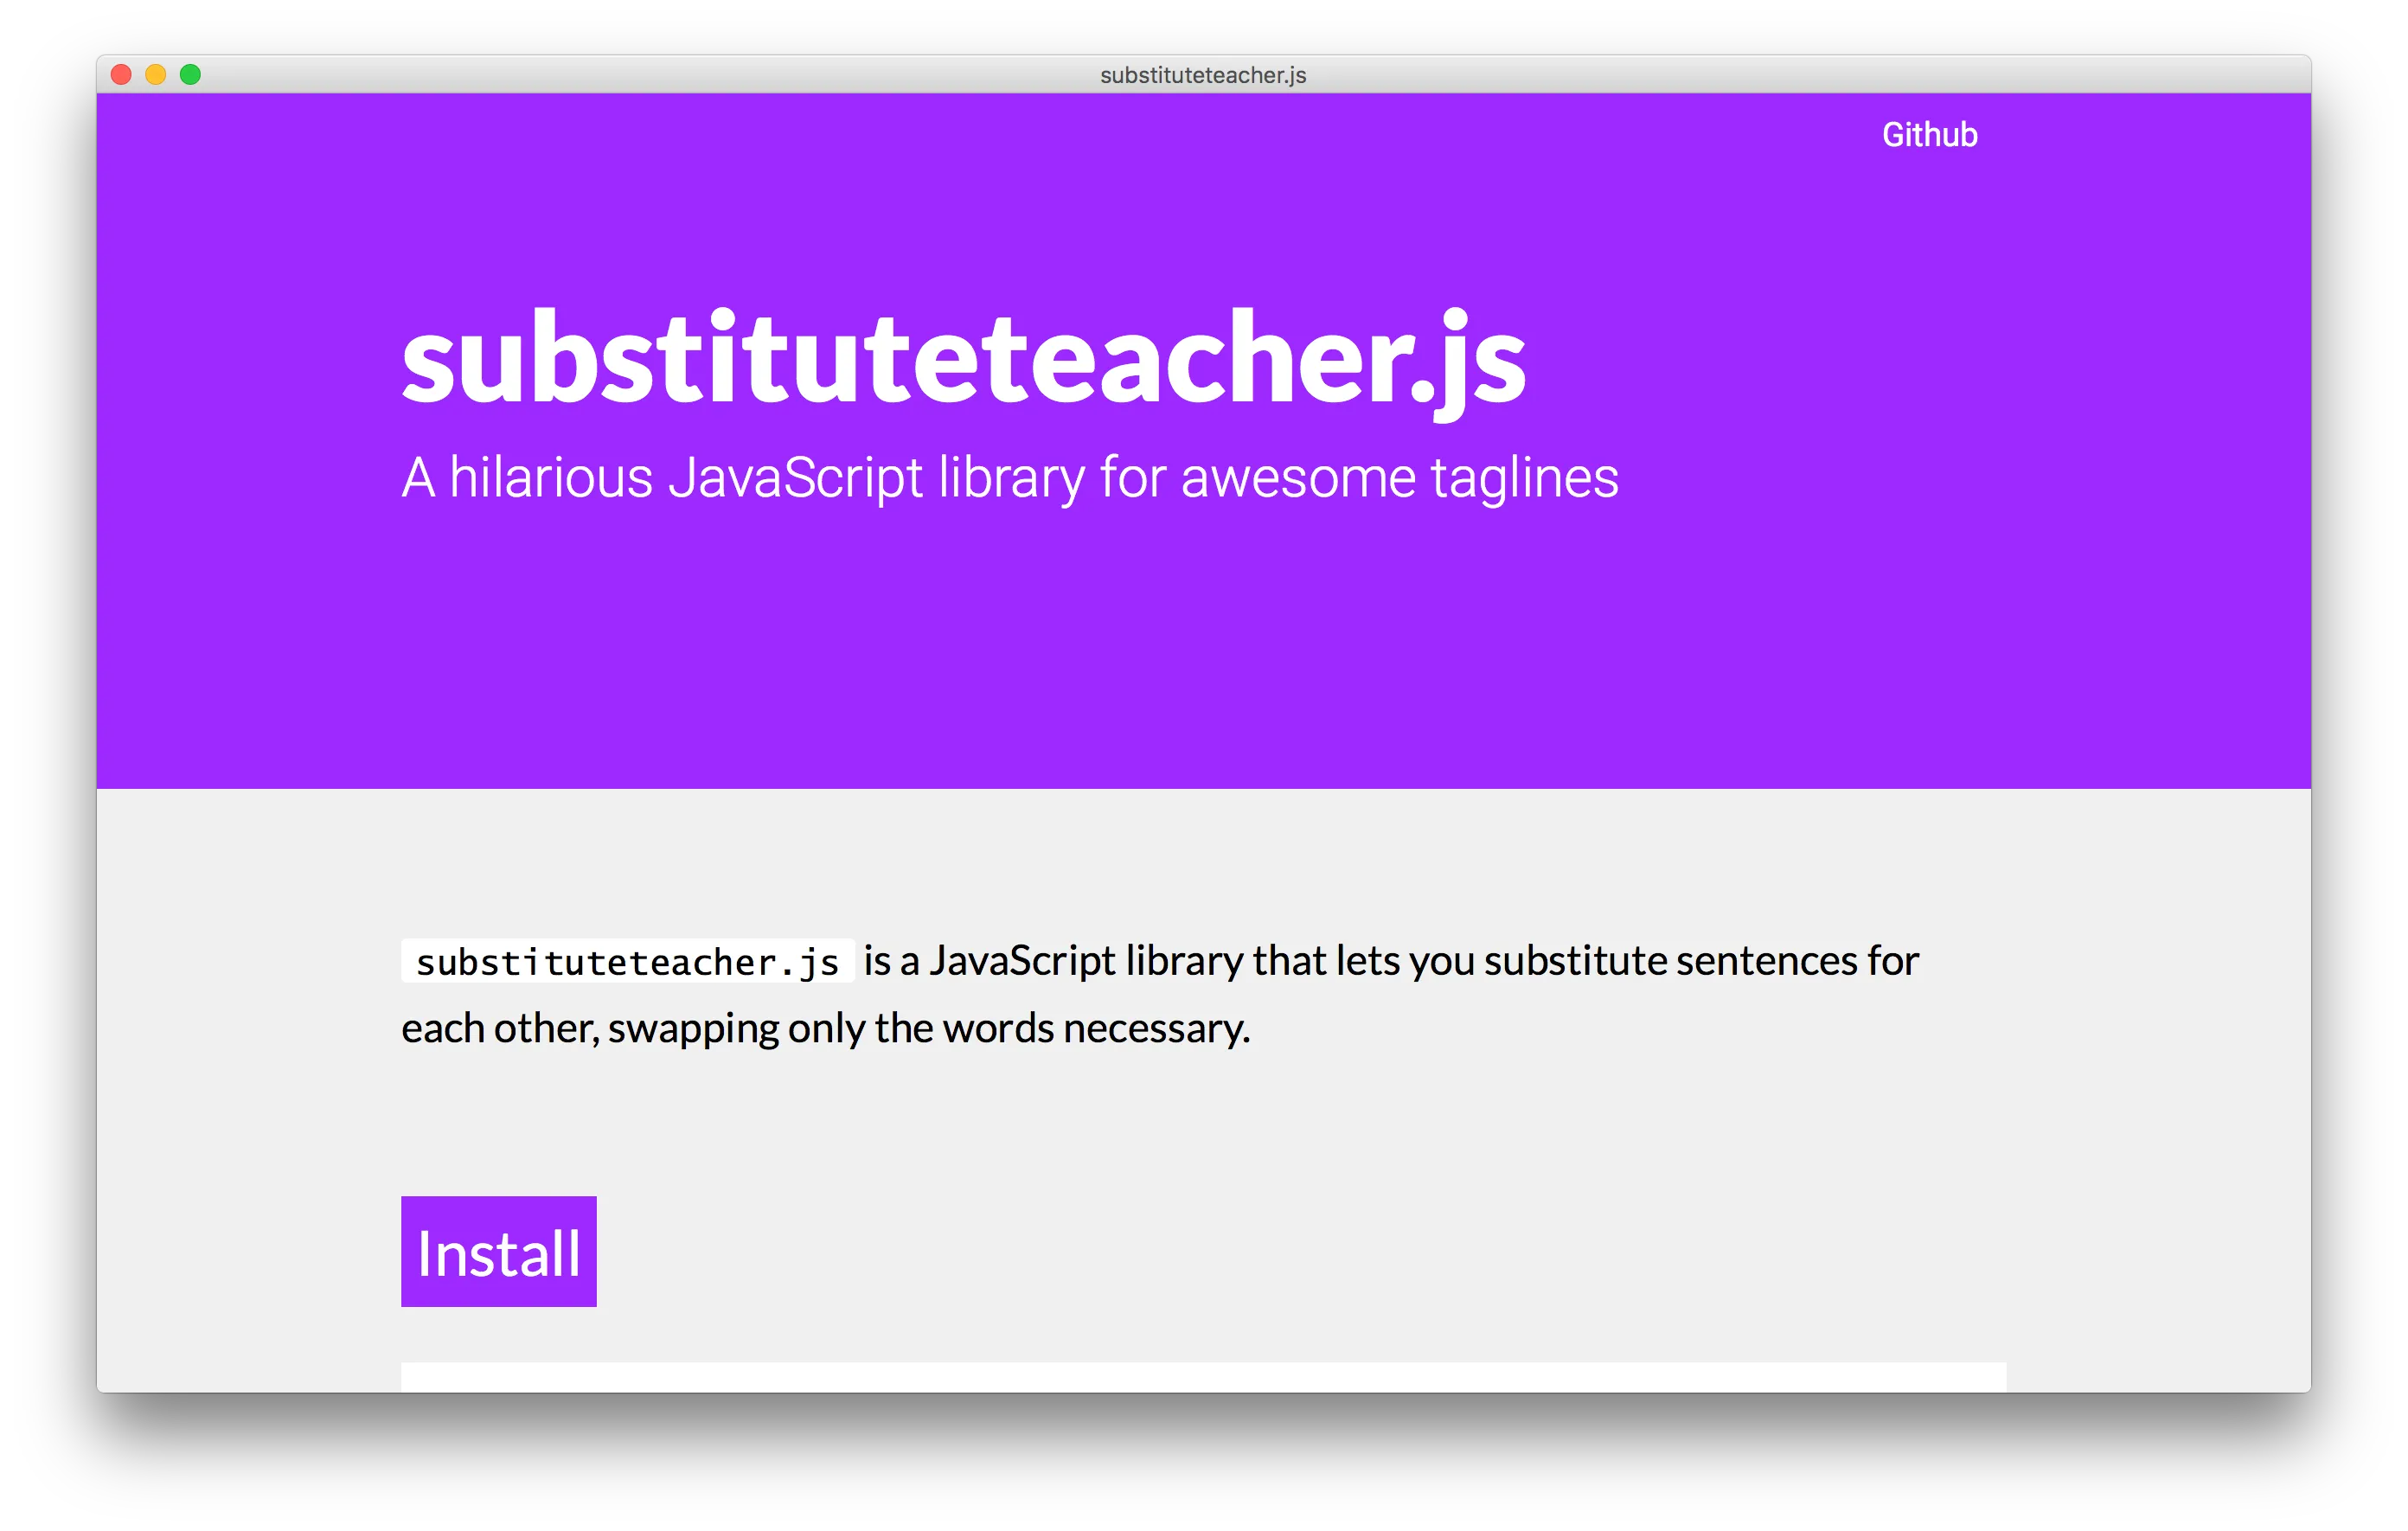Close the substituteteacher.js window
2408x1531 pixels.
click(x=119, y=74)
